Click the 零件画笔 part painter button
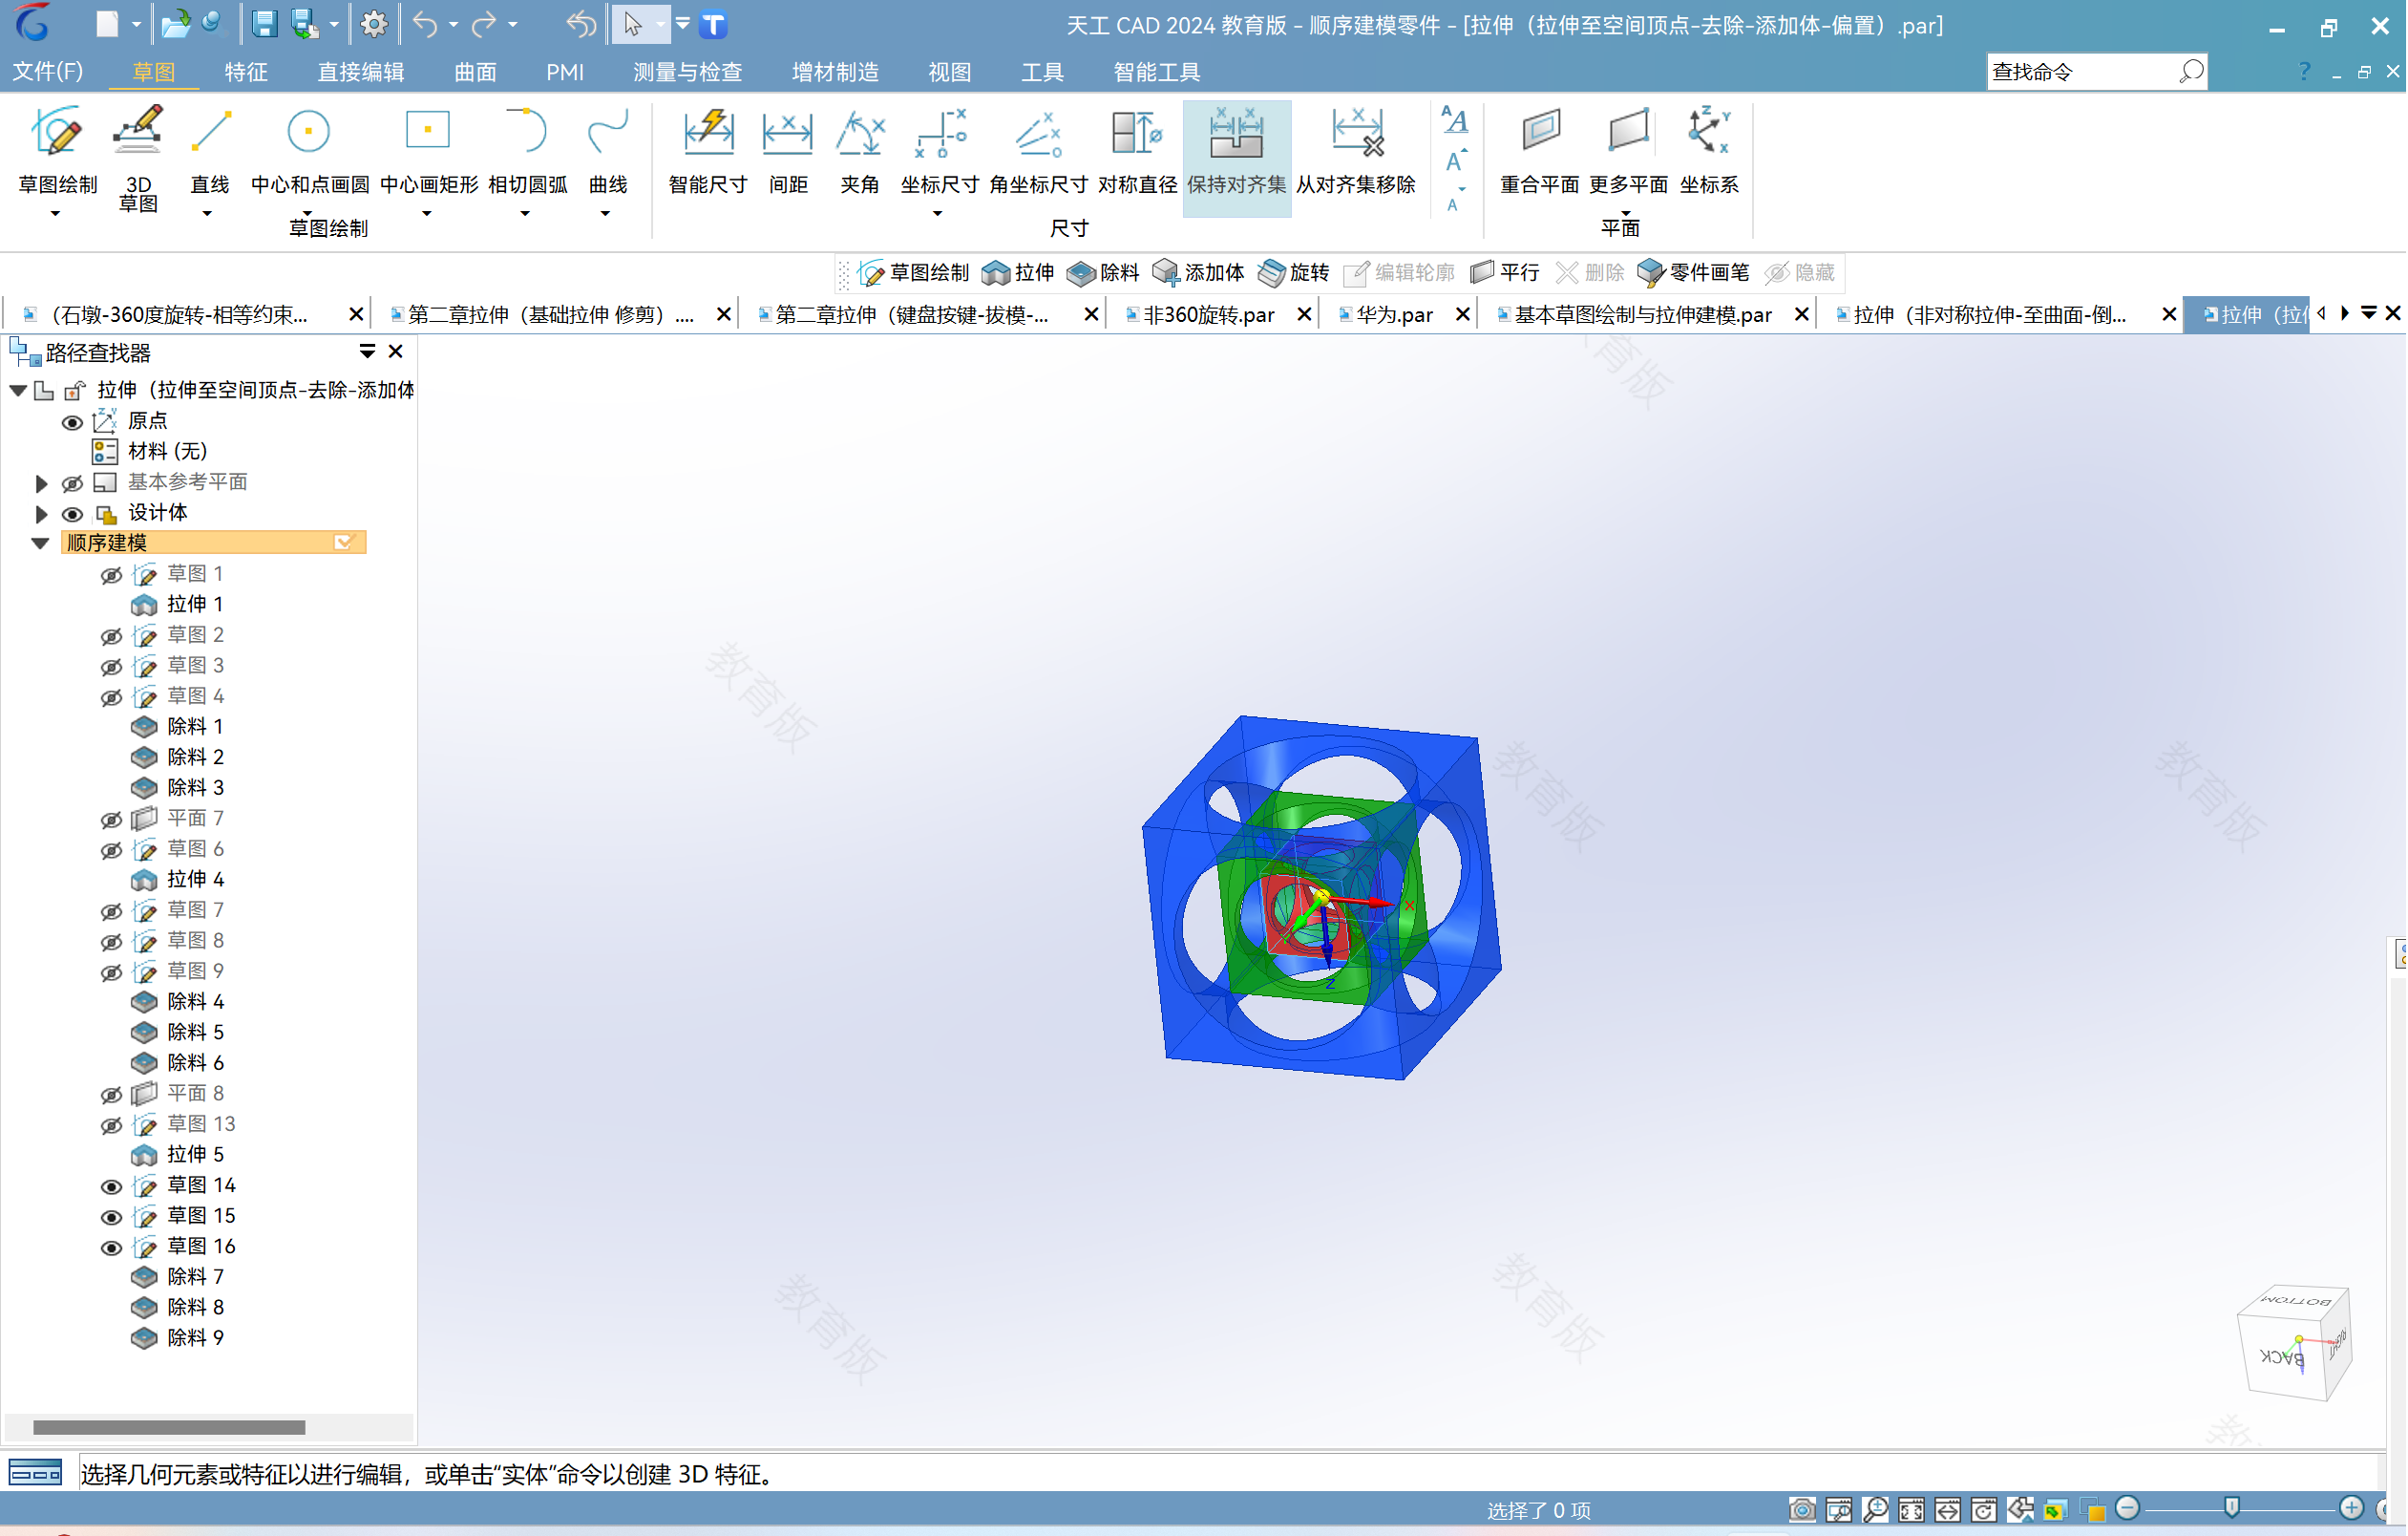 (1693, 272)
